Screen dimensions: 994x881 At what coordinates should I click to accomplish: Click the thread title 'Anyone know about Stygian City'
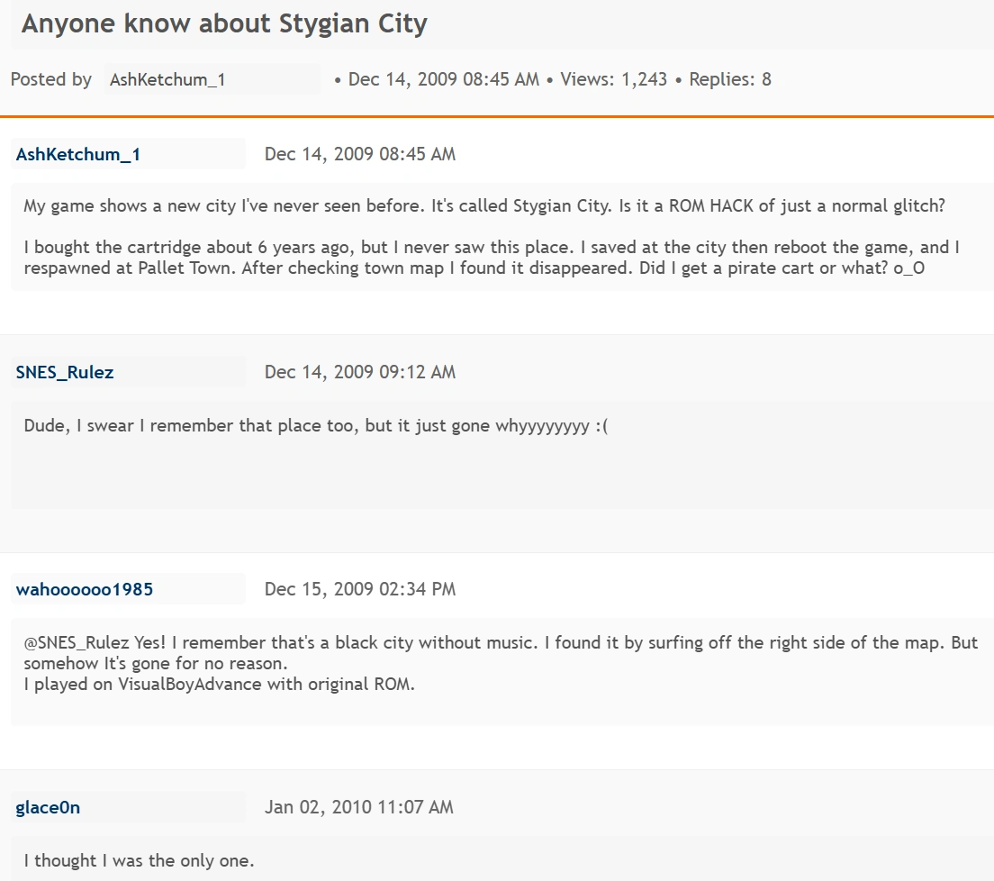[224, 24]
